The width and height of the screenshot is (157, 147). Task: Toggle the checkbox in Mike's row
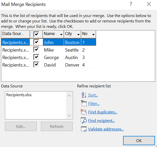(36, 50)
